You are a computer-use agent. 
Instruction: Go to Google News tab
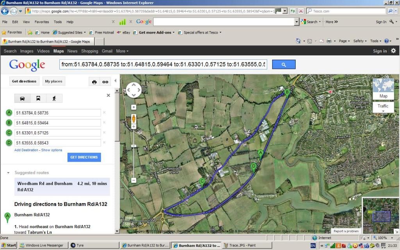72,51
